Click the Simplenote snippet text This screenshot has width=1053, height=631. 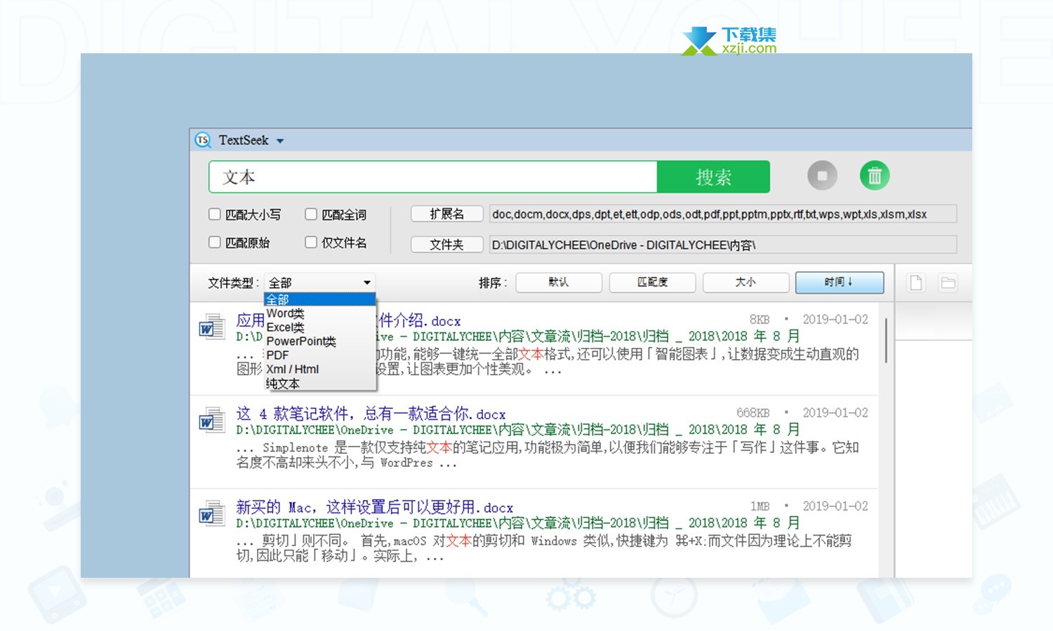click(x=548, y=454)
